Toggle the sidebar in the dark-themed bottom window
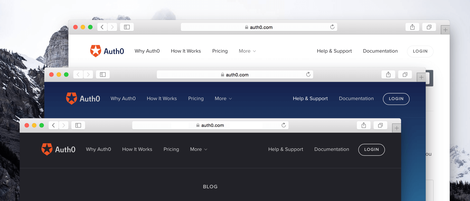Screen dimensions: 470x201 (x=78, y=125)
